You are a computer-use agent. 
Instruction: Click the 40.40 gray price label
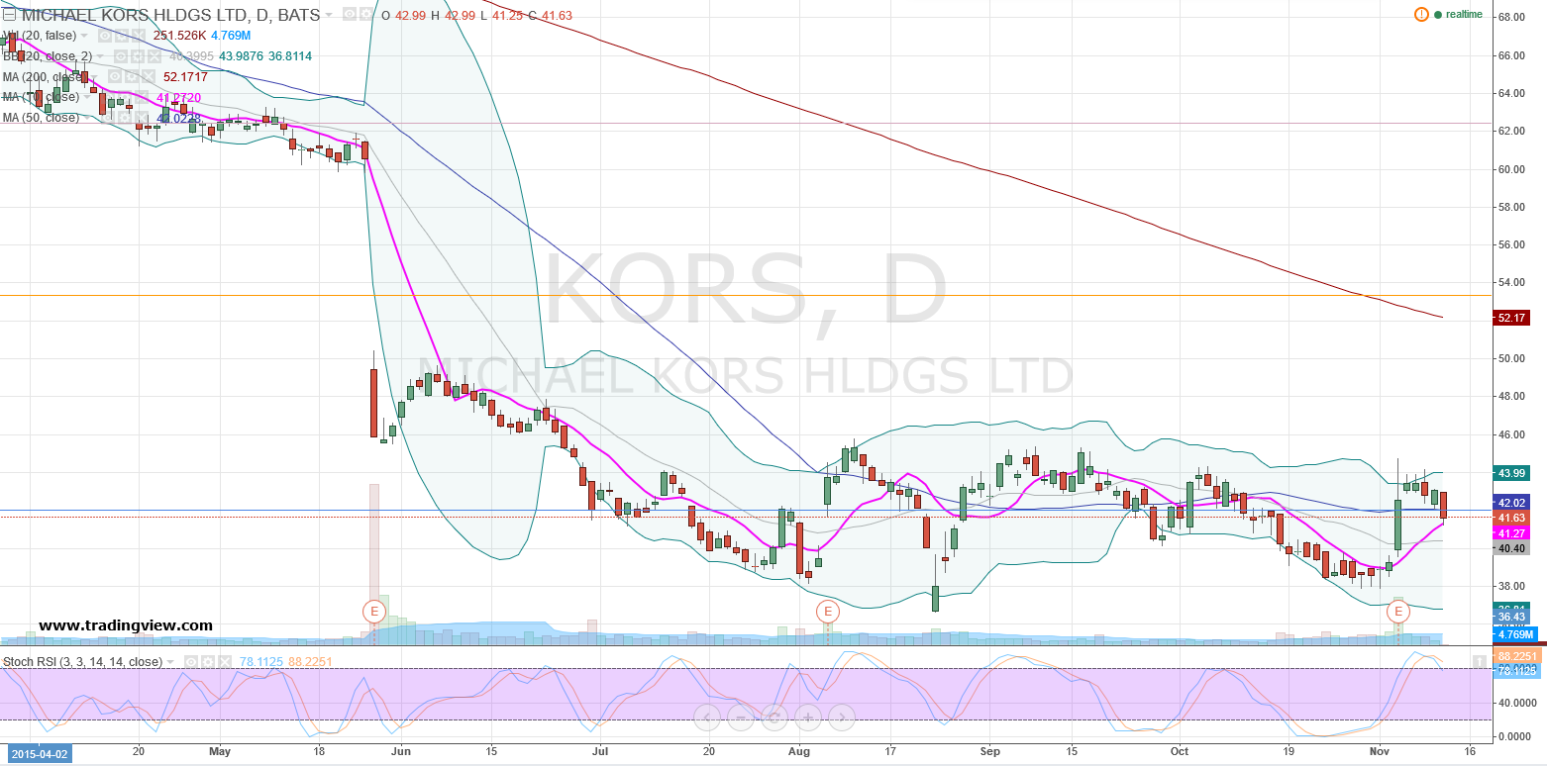click(x=1510, y=548)
